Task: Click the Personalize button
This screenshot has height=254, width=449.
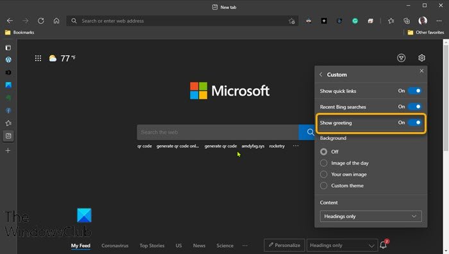Action: 284,245
